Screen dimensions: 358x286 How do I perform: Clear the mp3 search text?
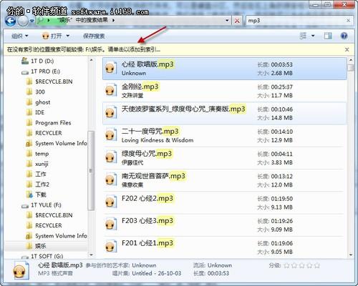[348, 21]
